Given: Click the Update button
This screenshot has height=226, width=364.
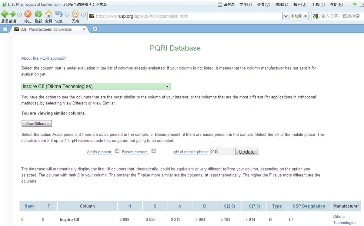Looking at the screenshot, I should [x=247, y=152].
